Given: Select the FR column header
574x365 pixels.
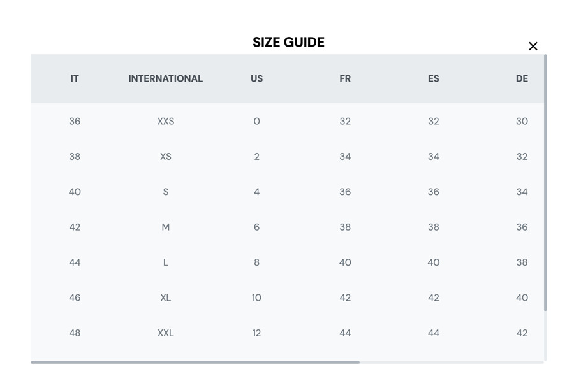Looking at the screenshot, I should point(345,78).
